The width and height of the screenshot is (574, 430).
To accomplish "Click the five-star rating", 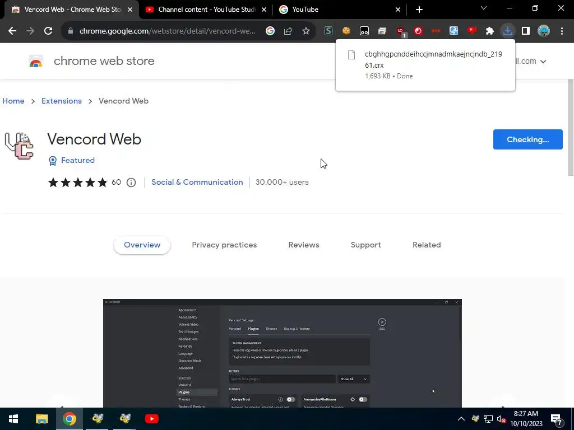I will point(77,182).
